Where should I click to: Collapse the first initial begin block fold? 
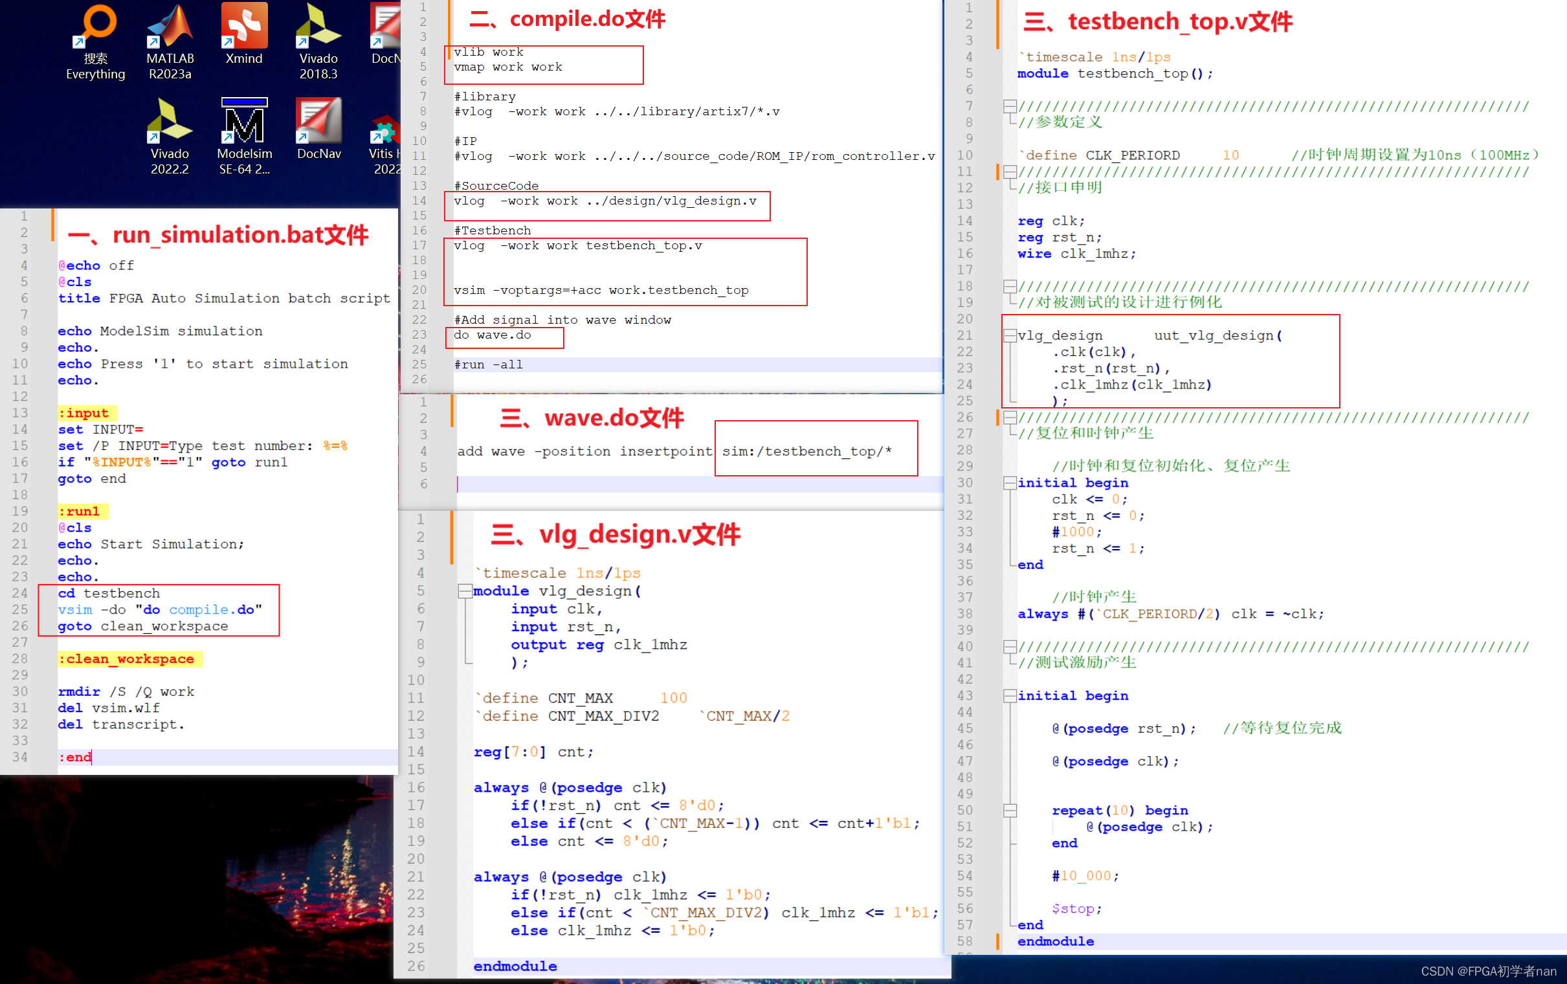coord(1010,483)
